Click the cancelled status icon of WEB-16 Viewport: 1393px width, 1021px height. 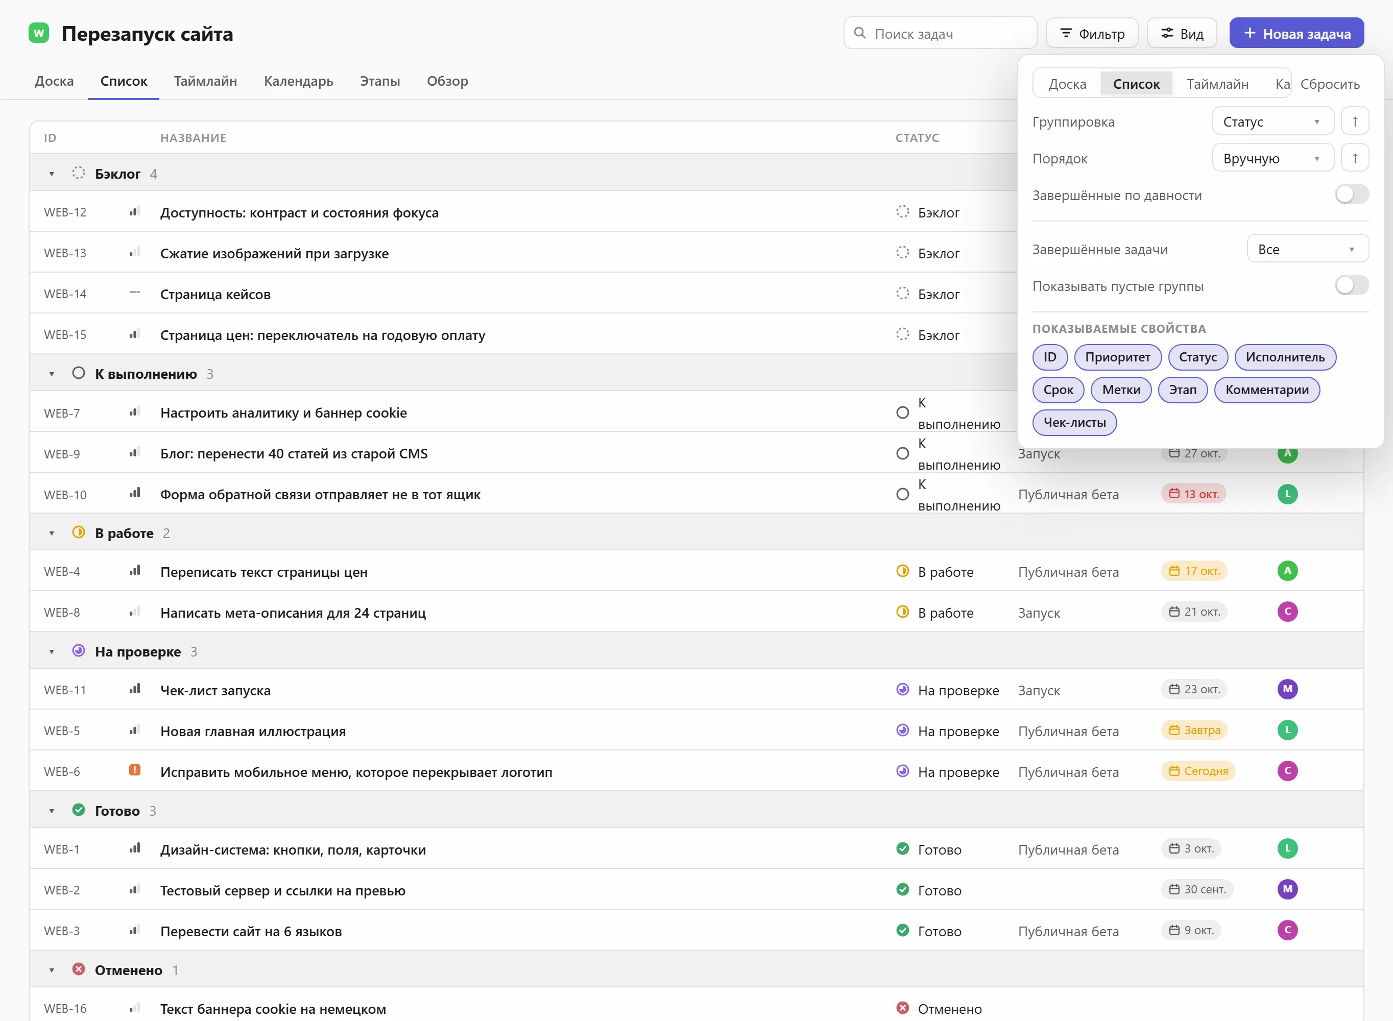coord(902,1008)
